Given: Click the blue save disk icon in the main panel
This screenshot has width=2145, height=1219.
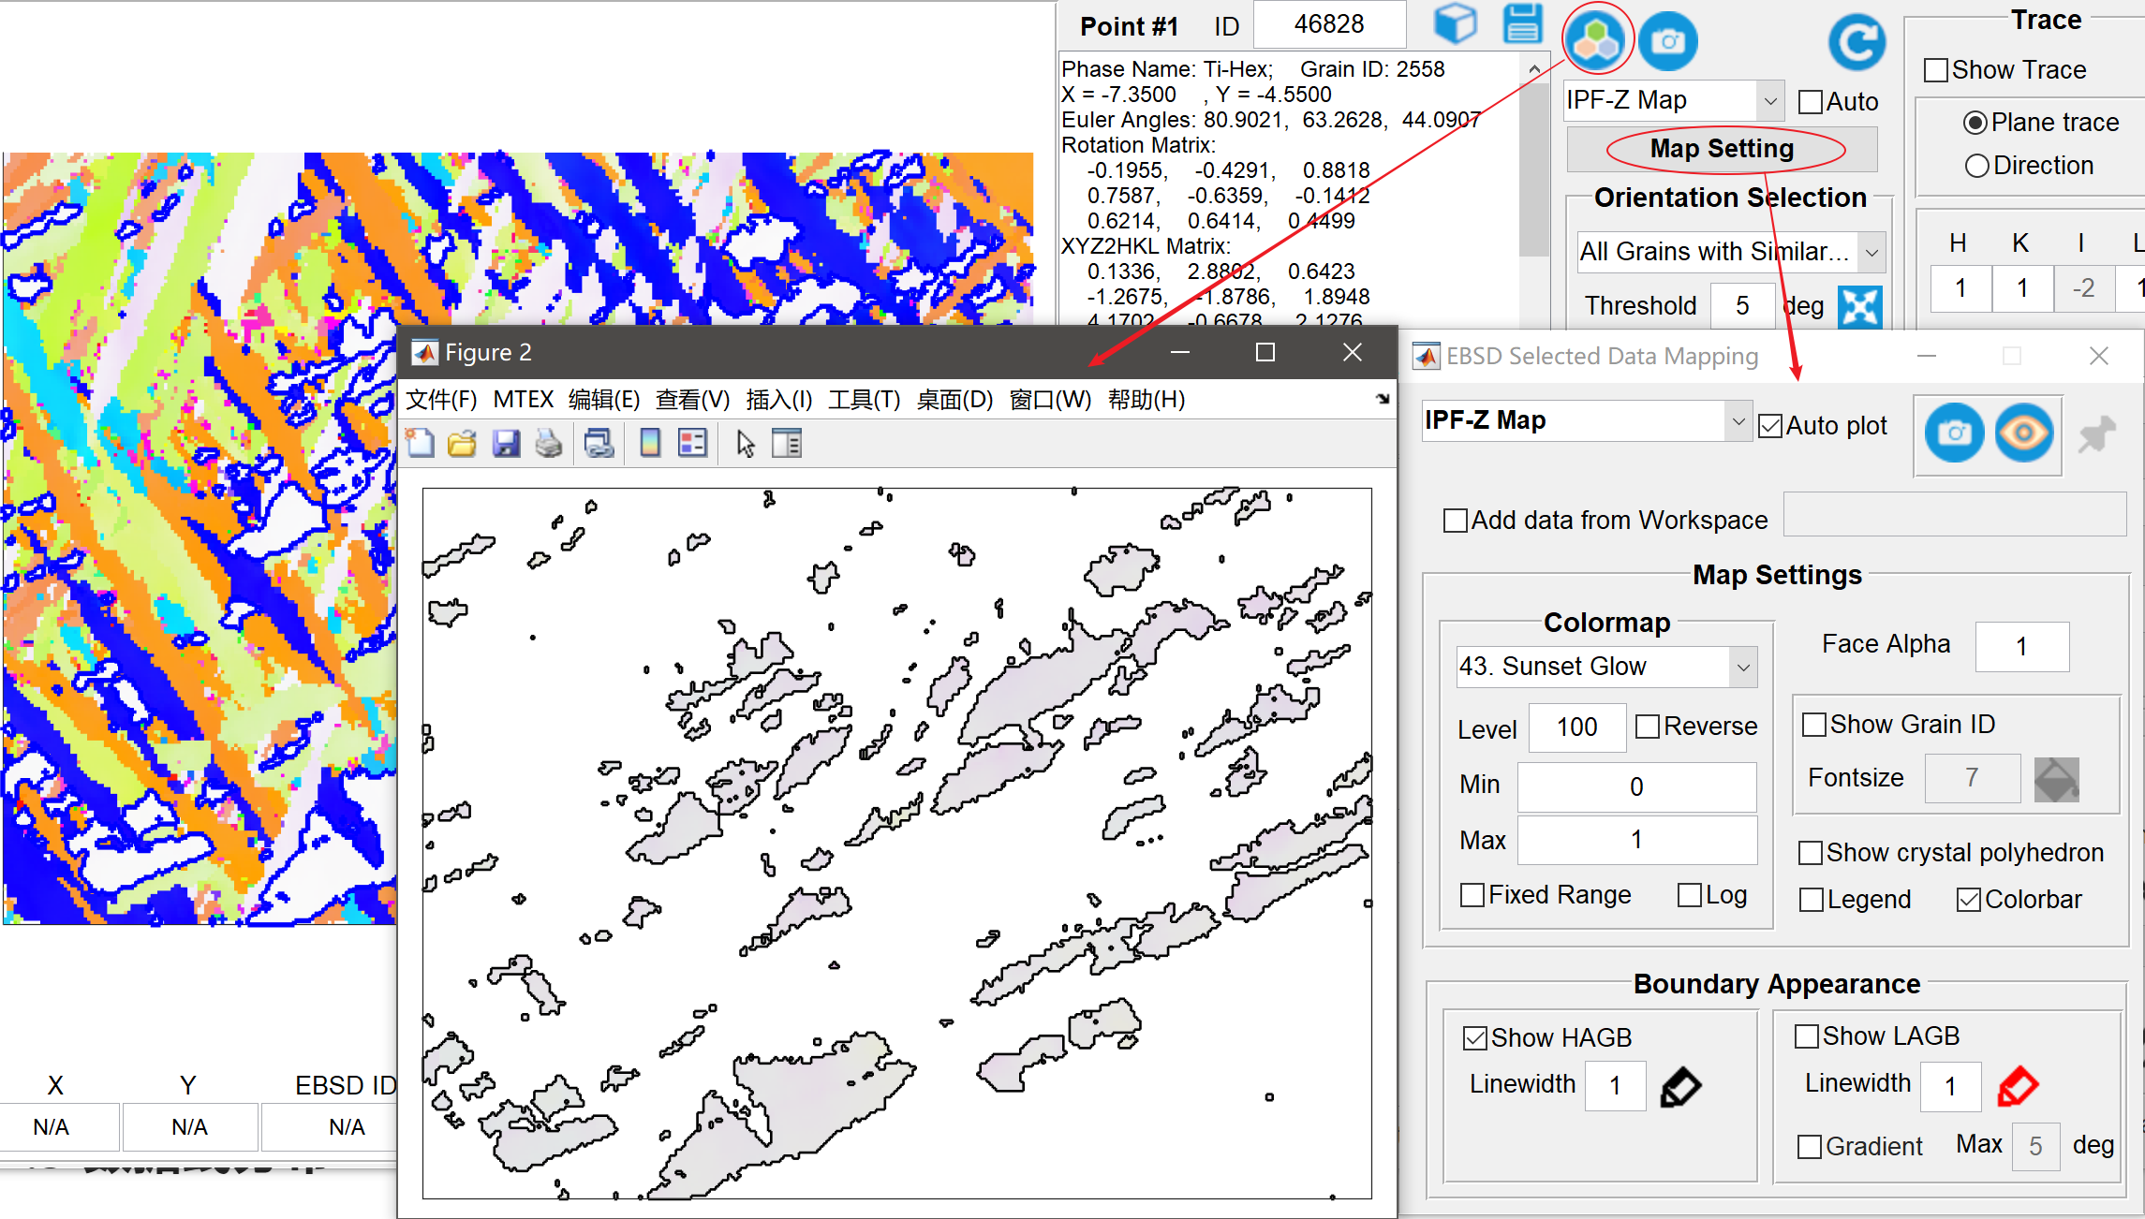Looking at the screenshot, I should point(1522,24).
